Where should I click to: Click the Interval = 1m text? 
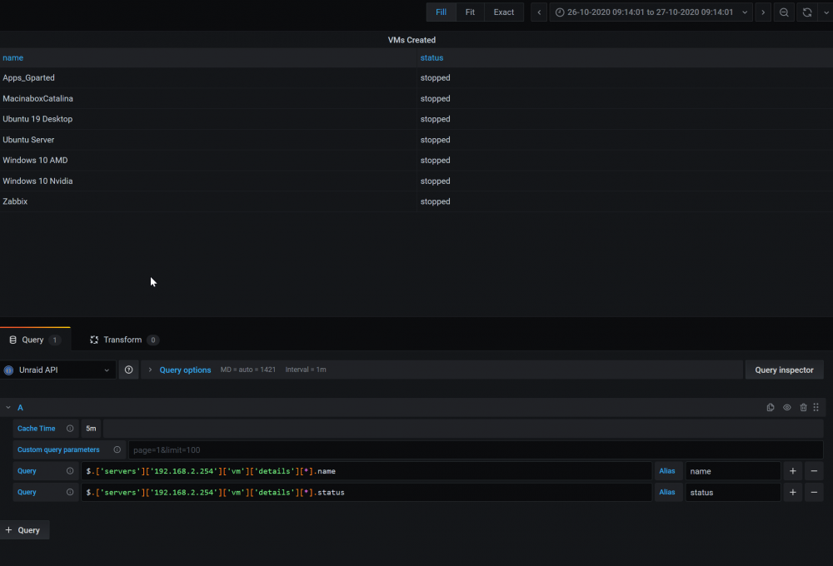pyautogui.click(x=306, y=370)
